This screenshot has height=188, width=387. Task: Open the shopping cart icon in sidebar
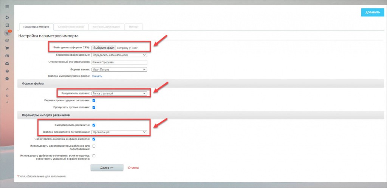(x=7, y=48)
